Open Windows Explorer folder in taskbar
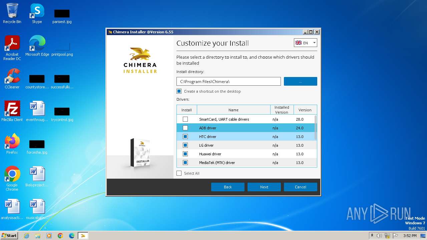Viewport: 427px width, 240px height. tap(38, 236)
